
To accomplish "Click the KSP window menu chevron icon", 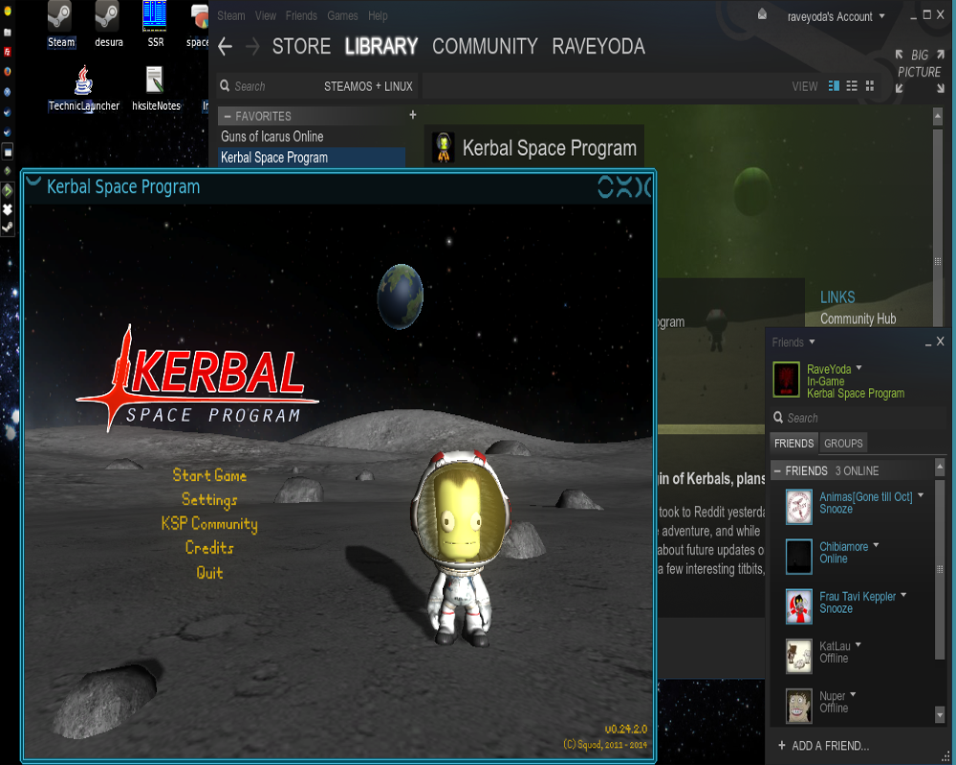I will point(33,181).
